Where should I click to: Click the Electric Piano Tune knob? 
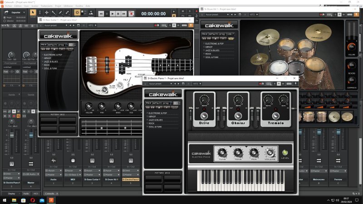coord(222,153)
